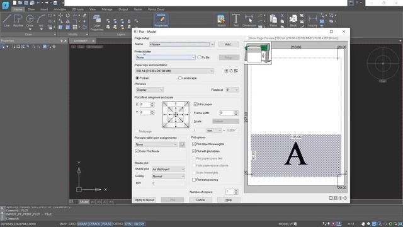The width and height of the screenshot is (403, 227).
Task: Select Landscape orientation
Action: click(x=180, y=78)
